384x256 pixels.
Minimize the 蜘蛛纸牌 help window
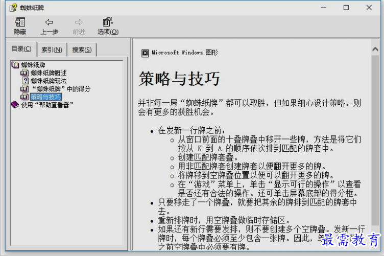click(x=324, y=8)
